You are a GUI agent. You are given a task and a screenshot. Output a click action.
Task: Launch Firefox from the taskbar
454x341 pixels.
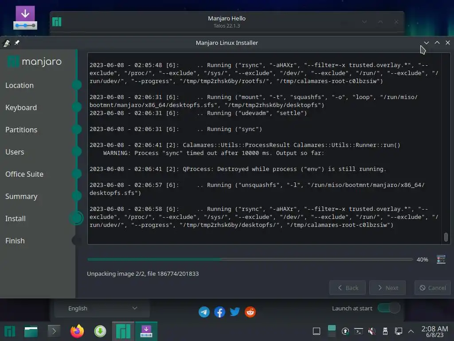pyautogui.click(x=77, y=331)
